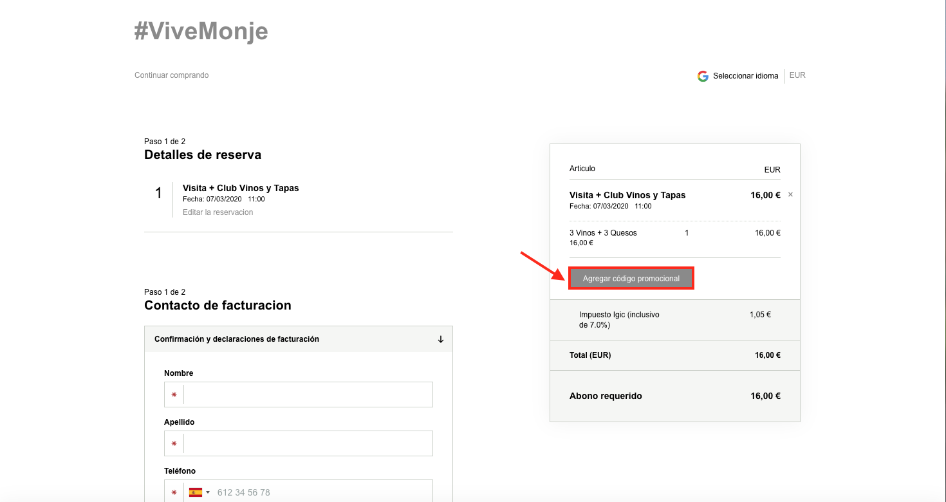Open the Spain flag country code dropdown

(x=199, y=492)
